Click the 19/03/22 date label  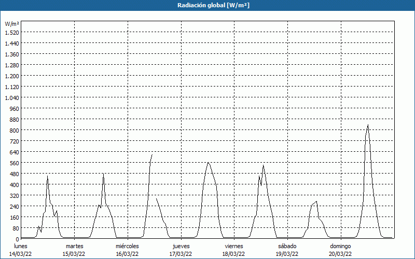[287, 254]
